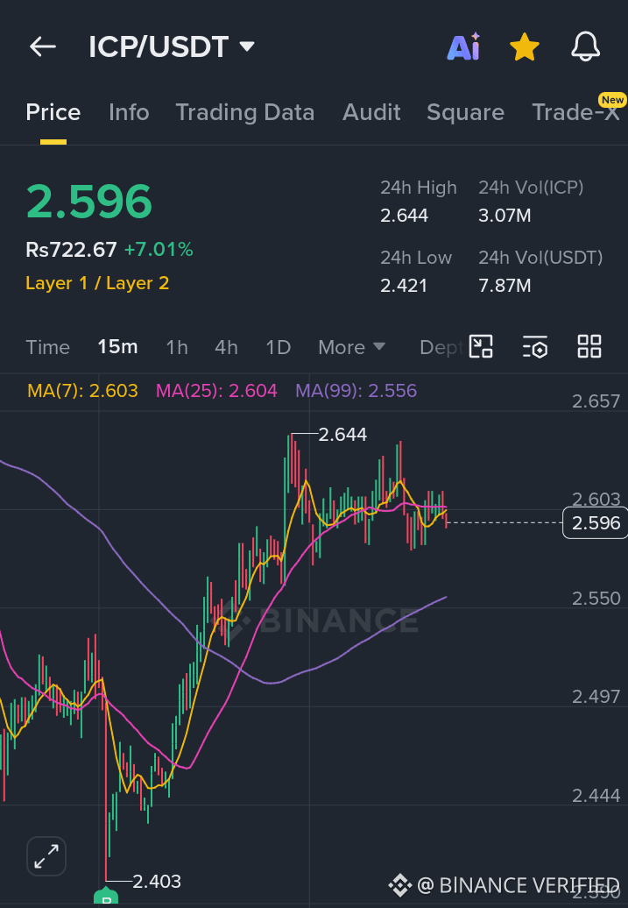Click the +7.01% change value
This screenshot has width=628, height=908.
tap(159, 250)
